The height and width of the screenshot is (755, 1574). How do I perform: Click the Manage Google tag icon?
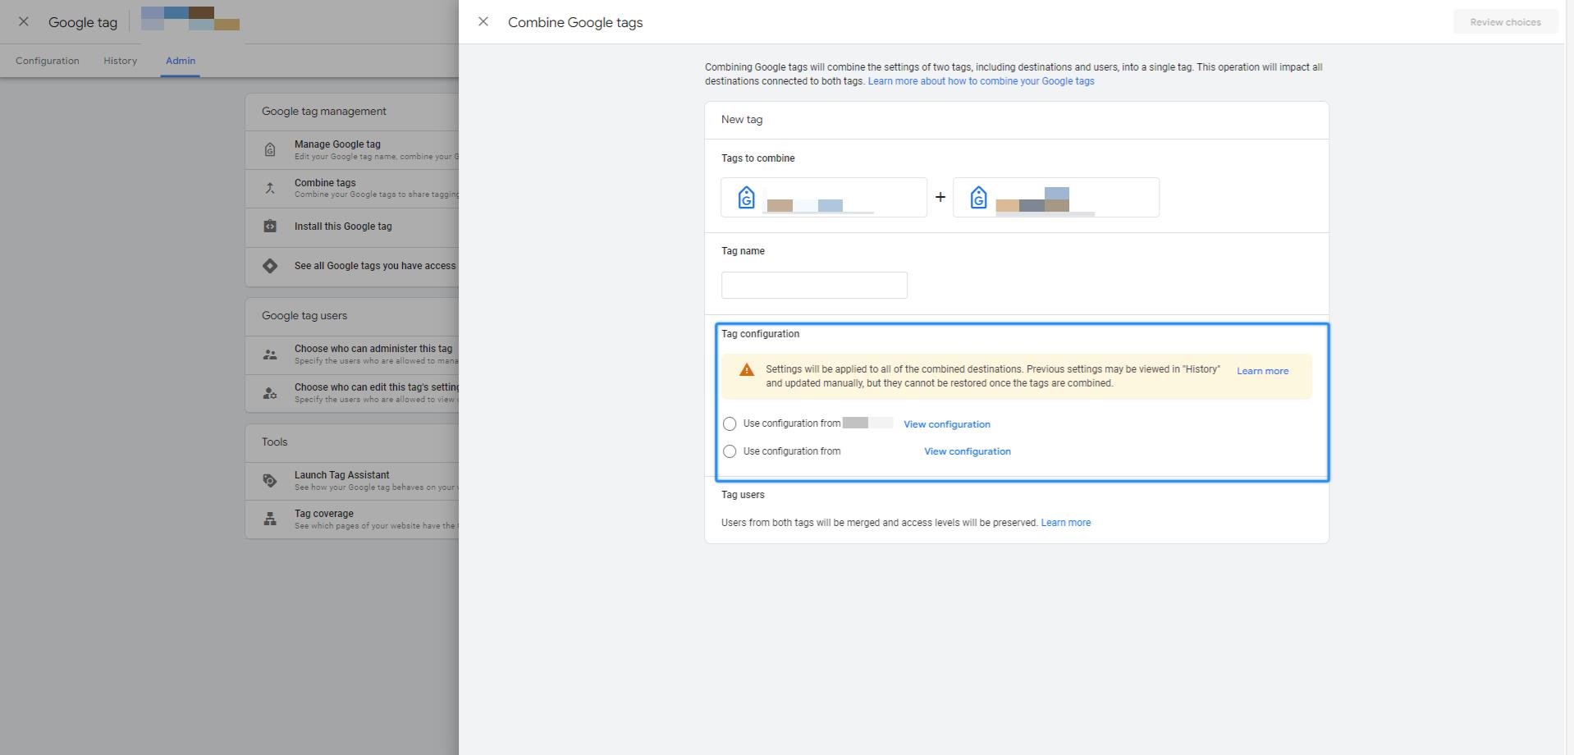point(270,150)
